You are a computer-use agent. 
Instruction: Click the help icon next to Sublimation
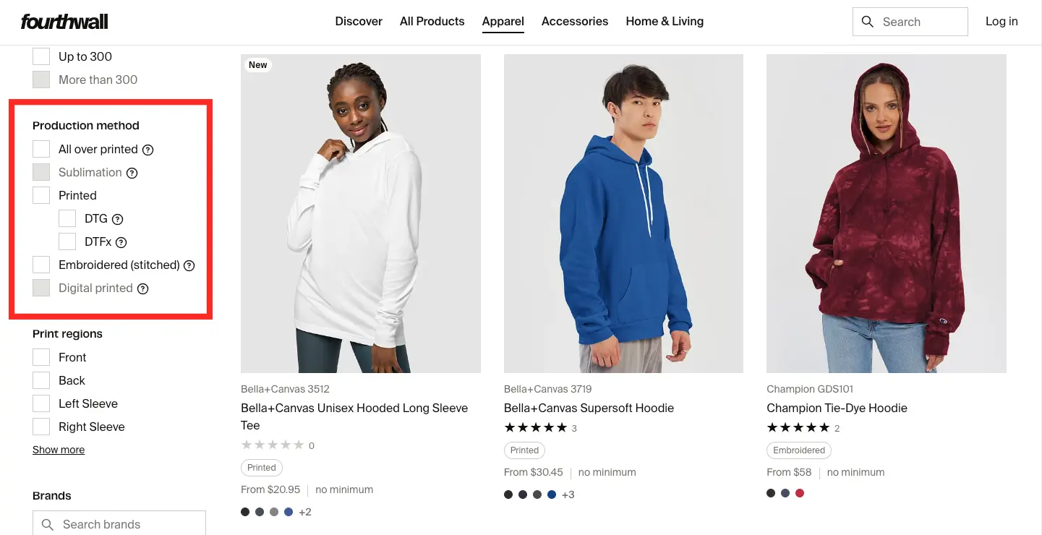132,173
